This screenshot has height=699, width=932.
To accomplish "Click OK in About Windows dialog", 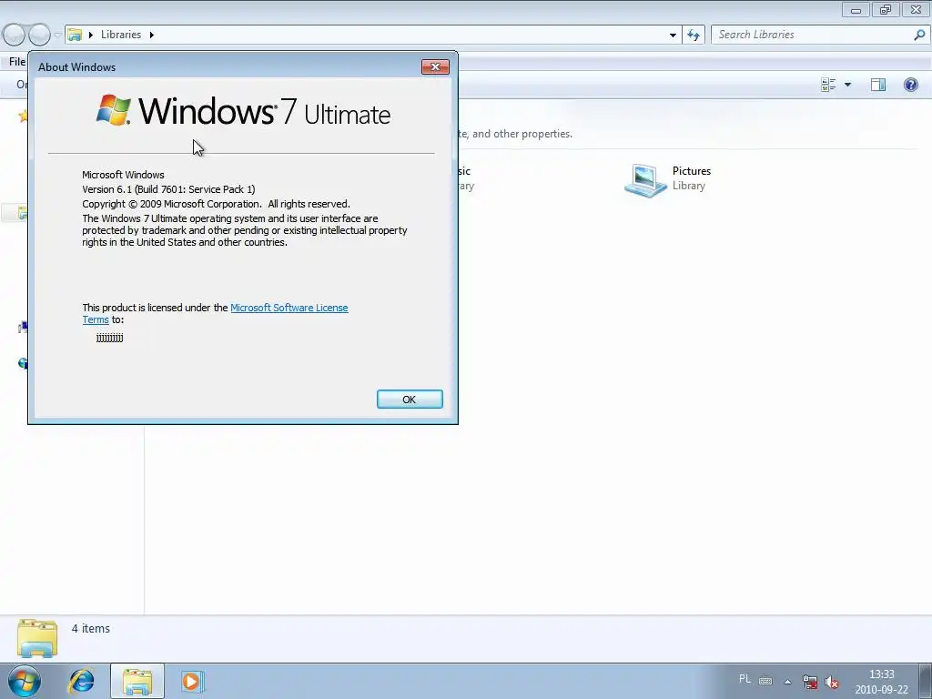I will coord(410,400).
